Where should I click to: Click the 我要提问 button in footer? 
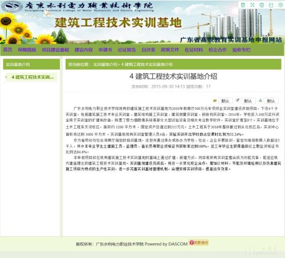click(x=199, y=243)
